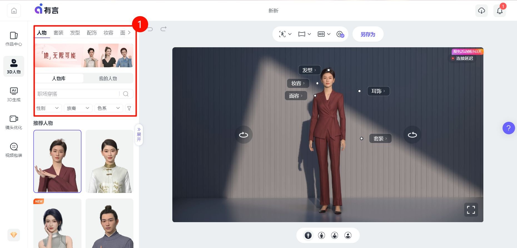Select full-body camera view option
Image resolution: width=517 pixels, height=248 pixels.
pos(308,235)
